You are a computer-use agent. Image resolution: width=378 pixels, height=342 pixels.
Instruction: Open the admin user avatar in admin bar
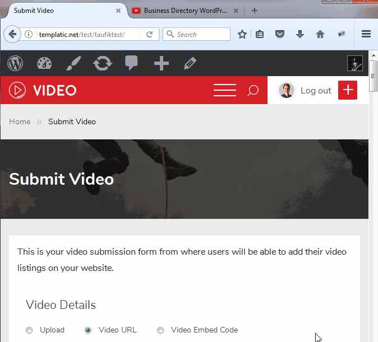pos(355,63)
